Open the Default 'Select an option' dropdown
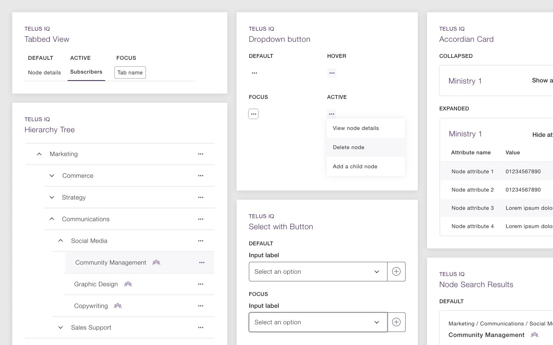The width and height of the screenshot is (553, 345). pyautogui.click(x=318, y=271)
